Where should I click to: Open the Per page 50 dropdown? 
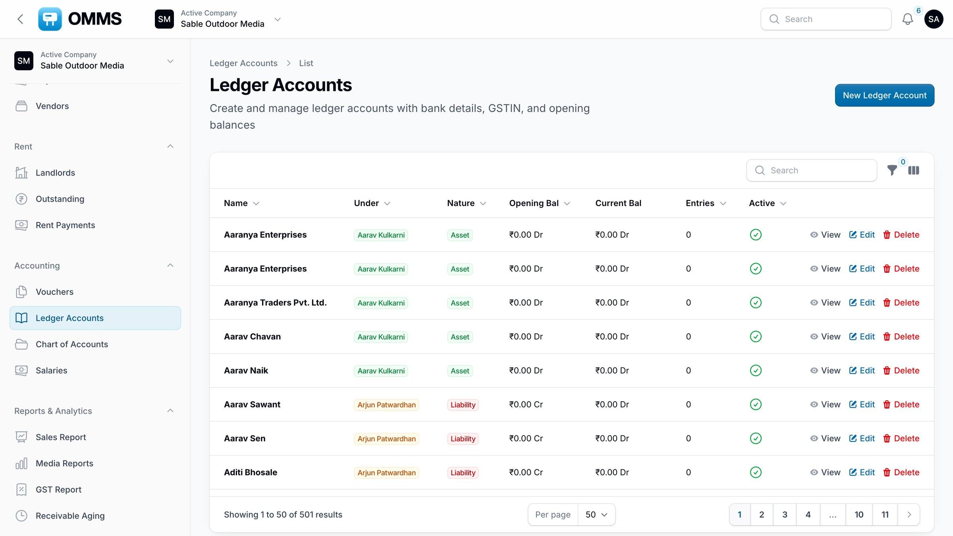(x=596, y=515)
